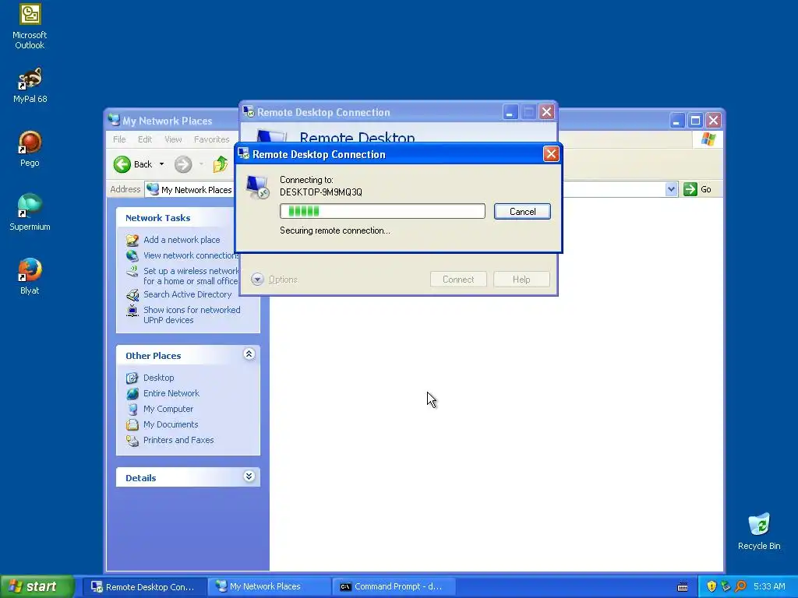
Task: Cancel the remote desktop connection attempt
Action: coord(522,212)
